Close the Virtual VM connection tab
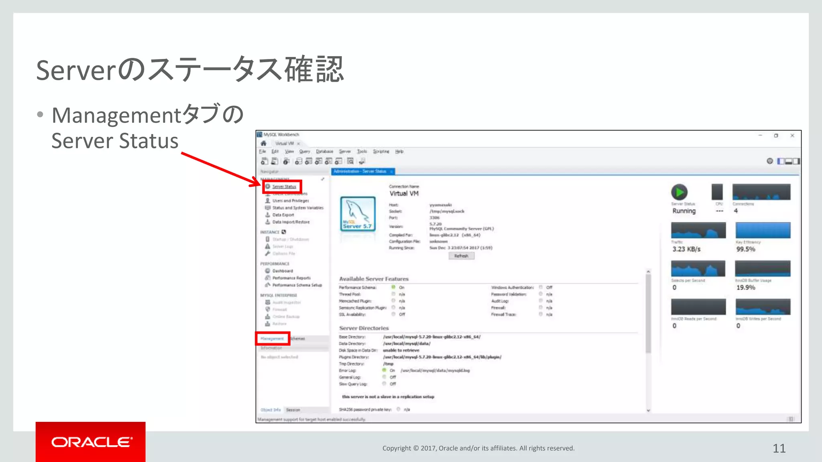This screenshot has width=822, height=462. (x=298, y=144)
